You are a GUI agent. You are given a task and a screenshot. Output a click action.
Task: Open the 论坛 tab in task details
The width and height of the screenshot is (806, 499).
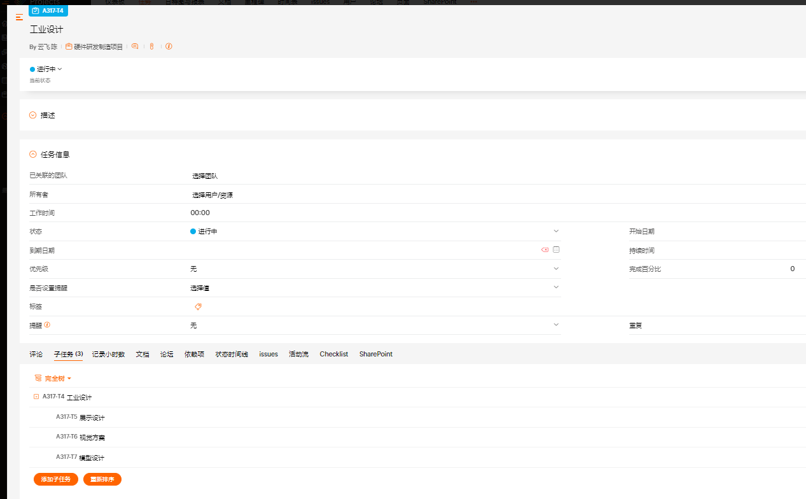click(x=167, y=354)
